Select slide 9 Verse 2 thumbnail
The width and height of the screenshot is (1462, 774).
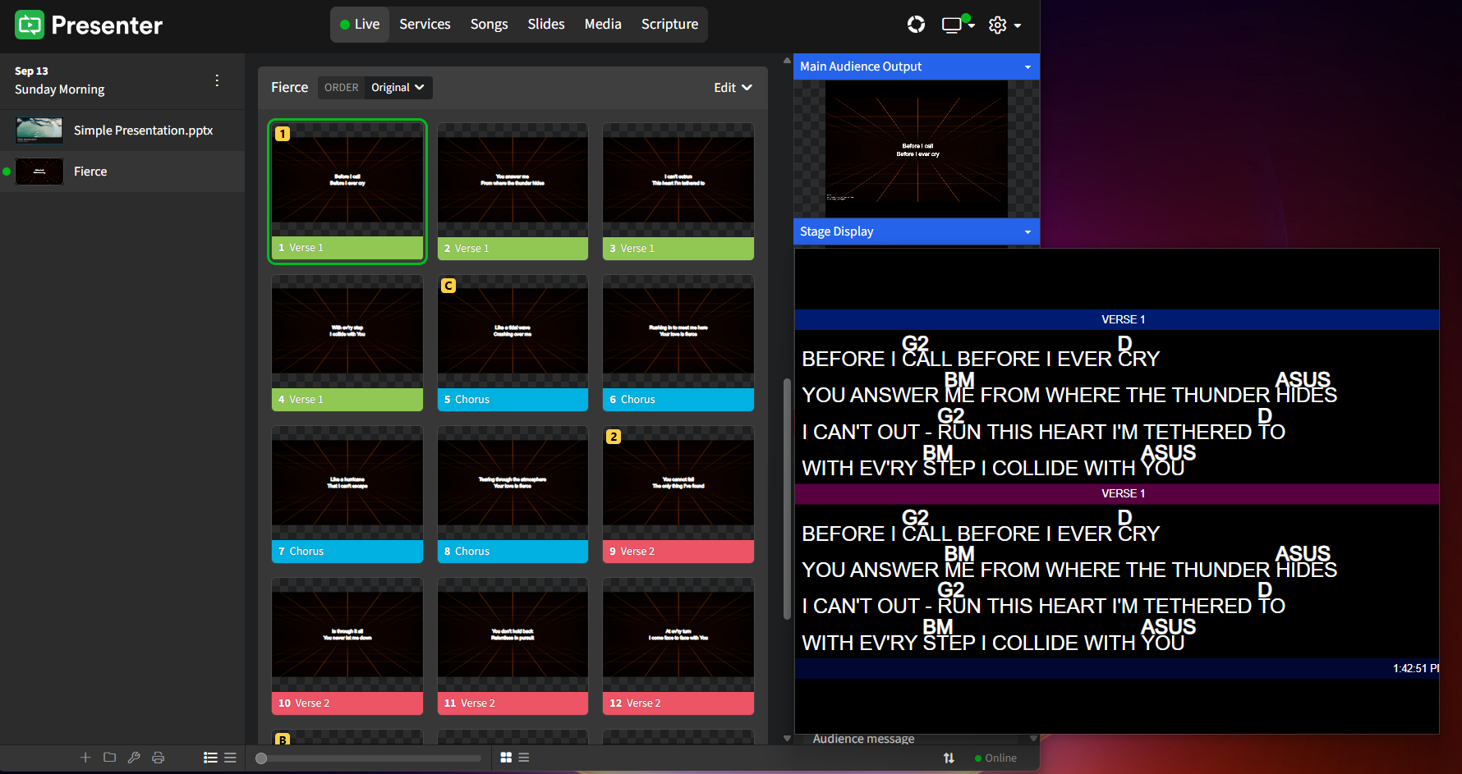(x=678, y=495)
